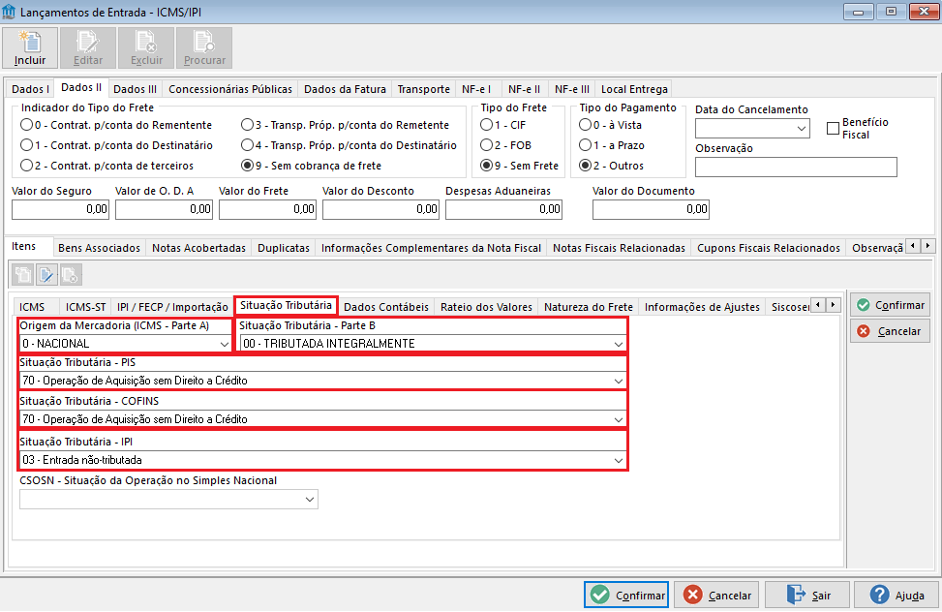Open NF-e II tab

(x=524, y=89)
